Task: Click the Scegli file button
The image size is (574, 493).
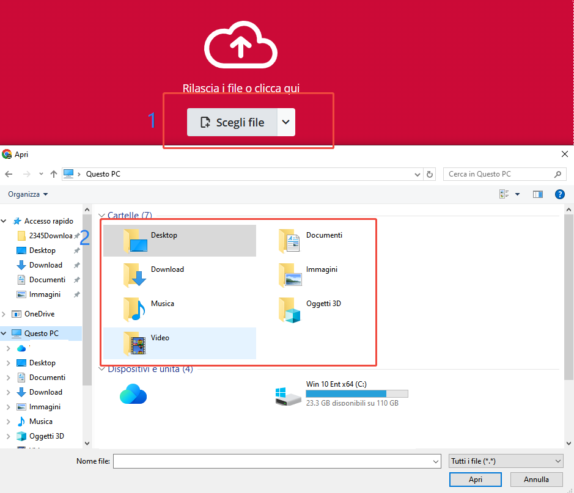Action: (232, 122)
